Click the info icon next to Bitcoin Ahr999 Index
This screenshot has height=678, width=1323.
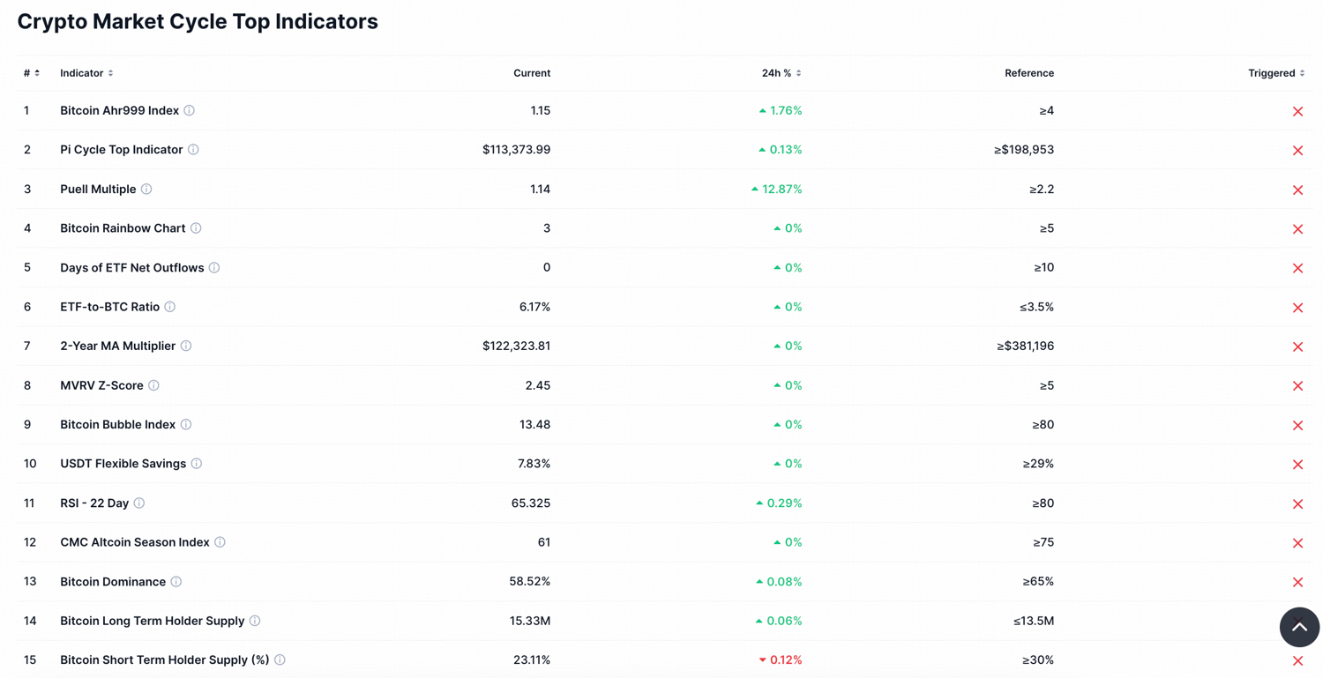(190, 110)
